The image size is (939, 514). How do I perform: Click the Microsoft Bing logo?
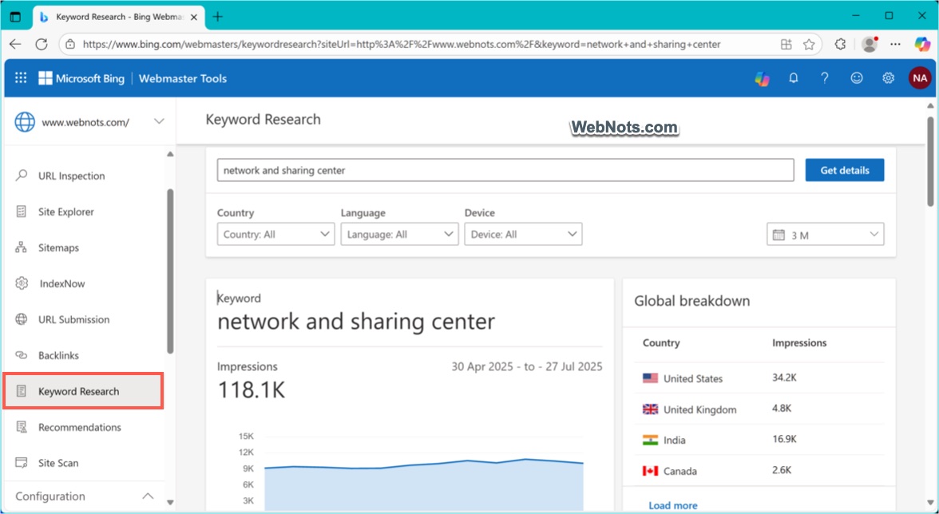pos(81,78)
